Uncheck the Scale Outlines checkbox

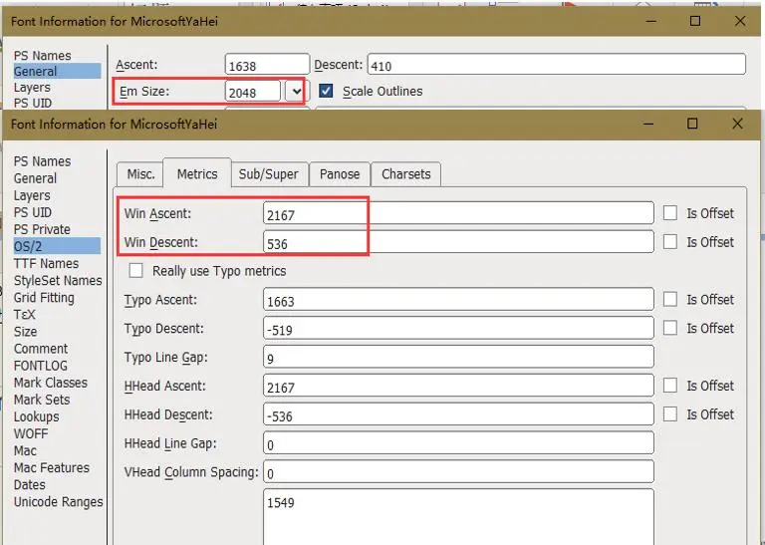(326, 91)
